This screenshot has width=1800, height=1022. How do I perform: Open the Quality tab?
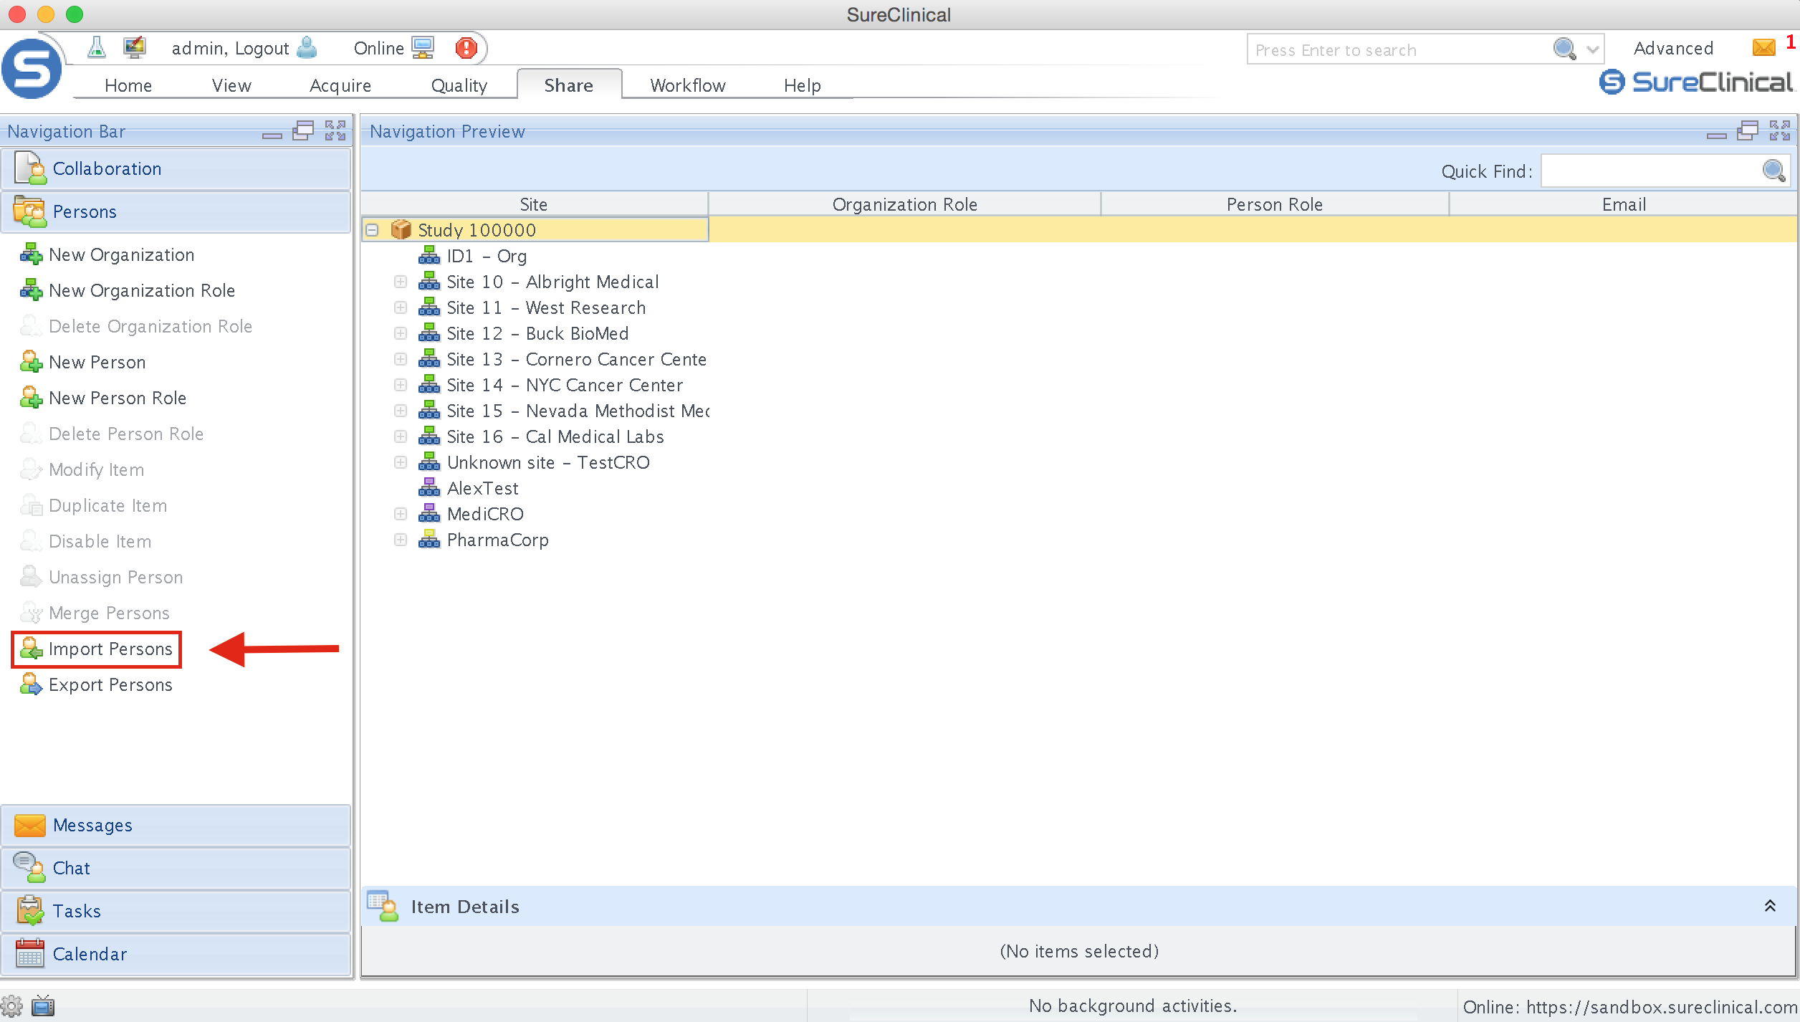(459, 85)
